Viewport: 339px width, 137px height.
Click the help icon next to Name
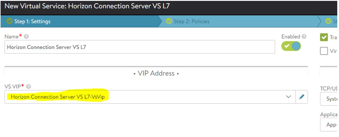(26, 36)
